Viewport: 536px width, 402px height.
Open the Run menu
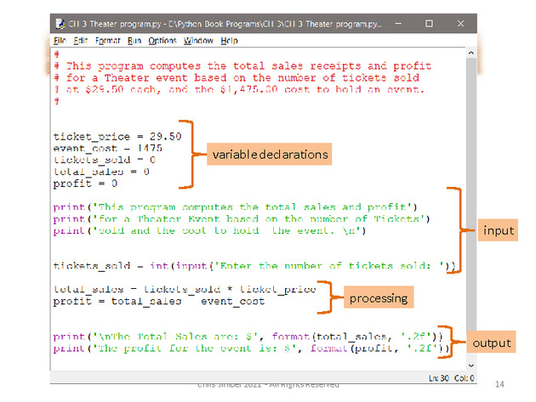[x=134, y=41]
